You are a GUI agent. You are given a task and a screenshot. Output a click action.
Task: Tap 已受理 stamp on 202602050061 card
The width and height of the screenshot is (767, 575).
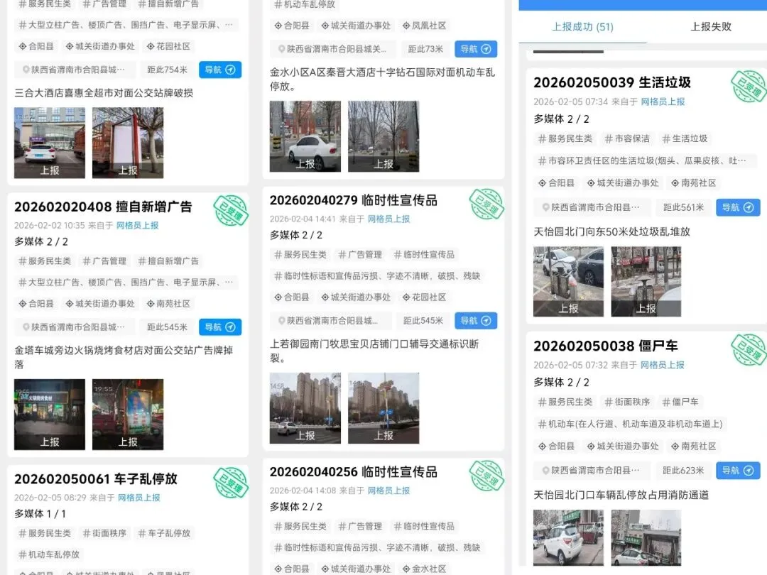click(230, 483)
